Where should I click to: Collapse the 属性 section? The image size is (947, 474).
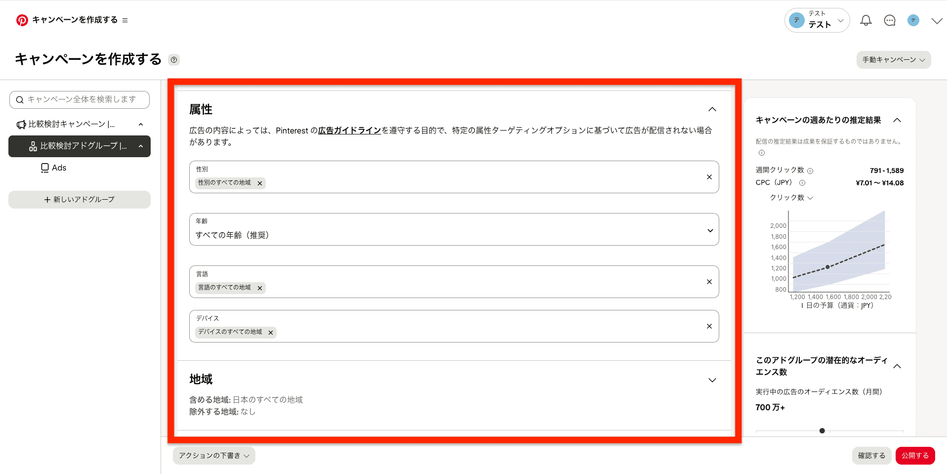coord(712,109)
